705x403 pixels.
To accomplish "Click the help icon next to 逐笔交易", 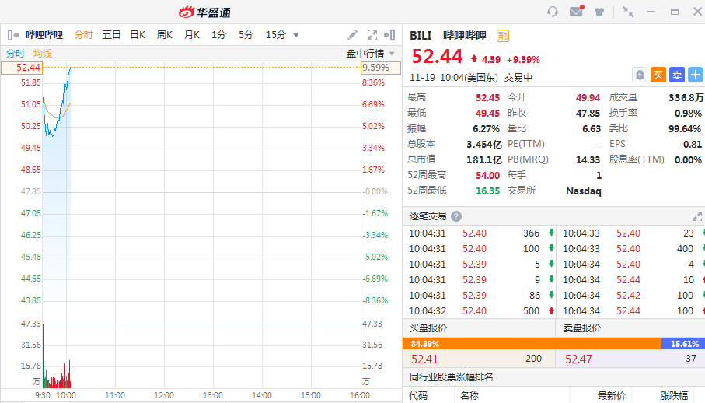I will (456, 216).
